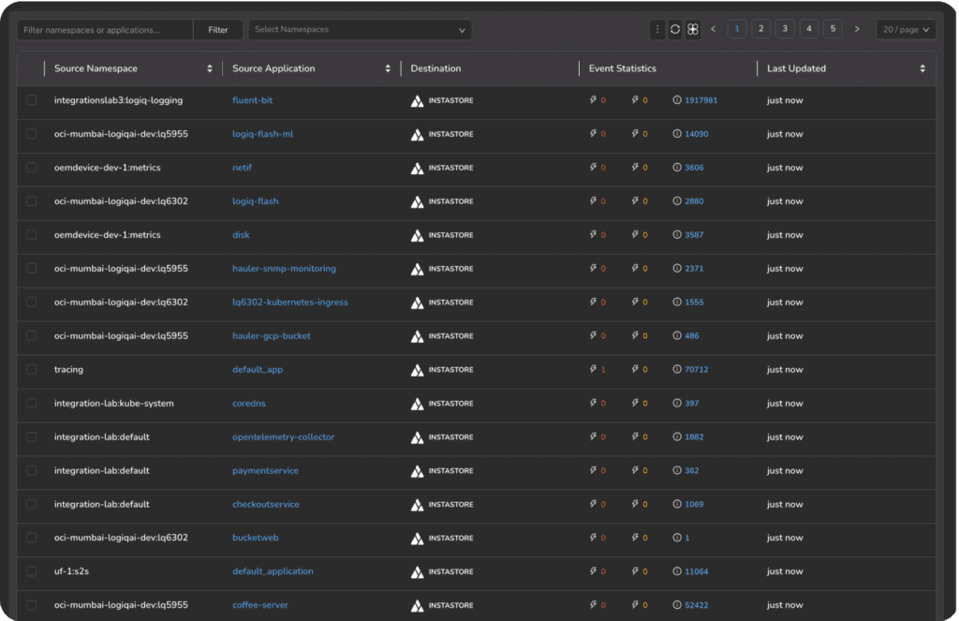Switch to page 3 of results
959x621 pixels.
tap(784, 29)
